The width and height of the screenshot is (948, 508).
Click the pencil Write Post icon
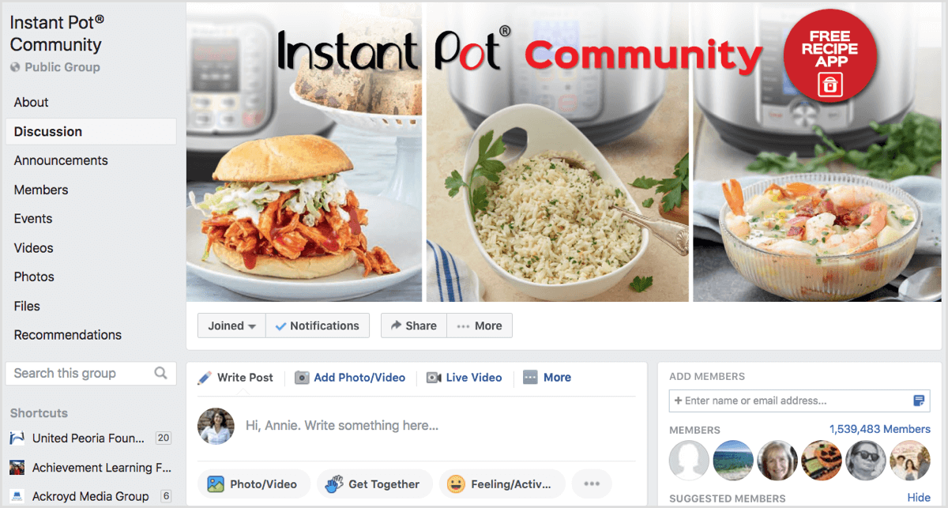205,378
